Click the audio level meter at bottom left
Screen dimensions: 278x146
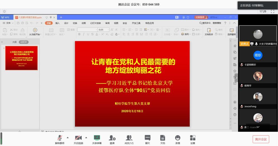coord(1,139)
